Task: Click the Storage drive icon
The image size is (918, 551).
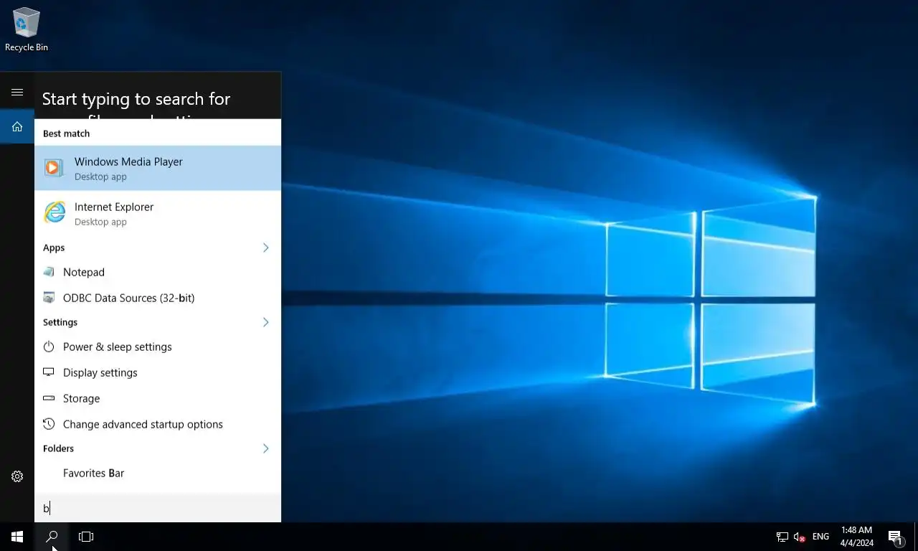Action: click(x=49, y=398)
